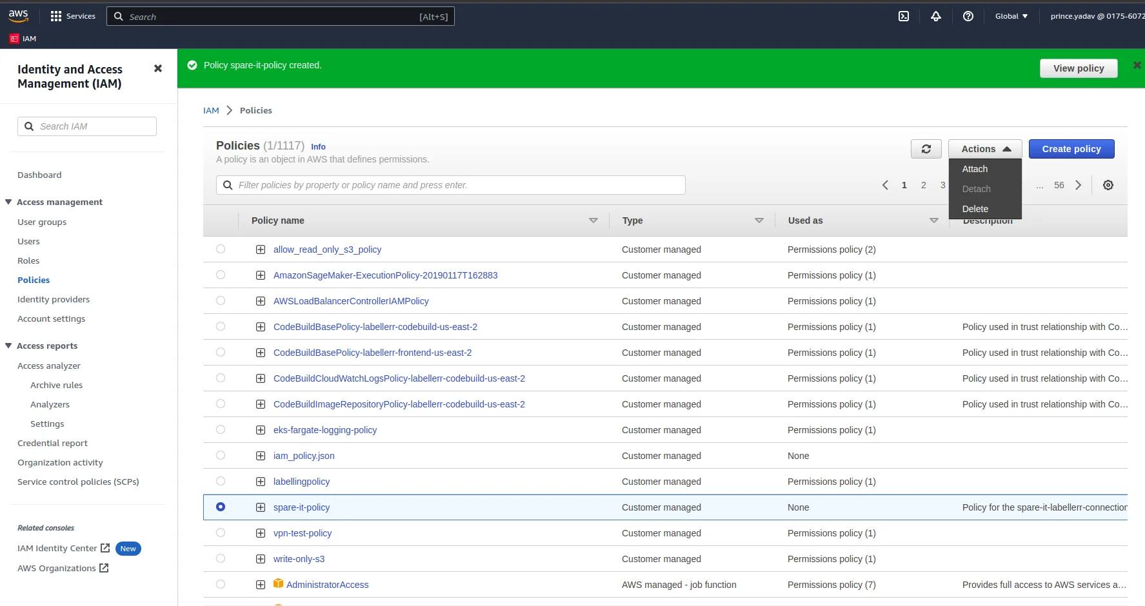Open the spare-it-policy link
The width and height of the screenshot is (1145, 606).
click(301, 507)
